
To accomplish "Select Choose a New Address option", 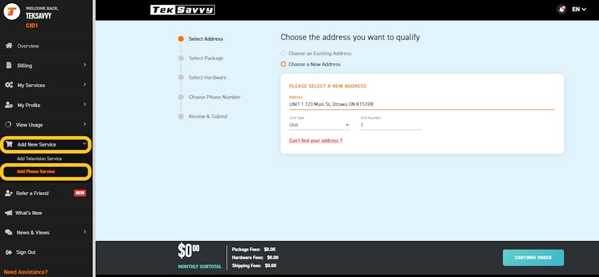I will [283, 64].
